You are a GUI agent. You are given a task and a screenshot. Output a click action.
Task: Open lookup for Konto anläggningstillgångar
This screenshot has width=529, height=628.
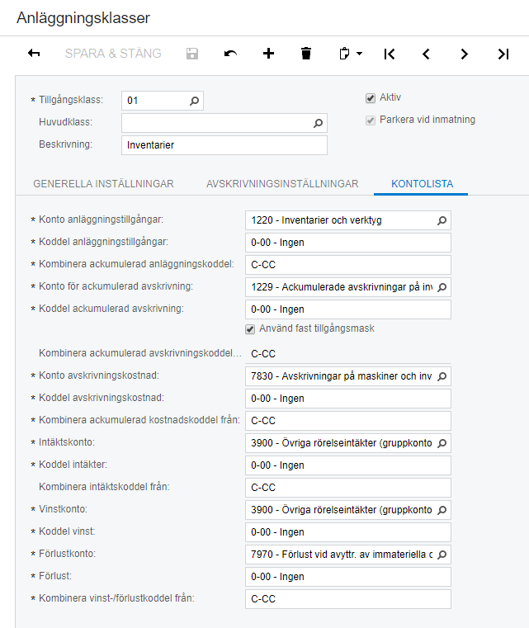pos(442,220)
